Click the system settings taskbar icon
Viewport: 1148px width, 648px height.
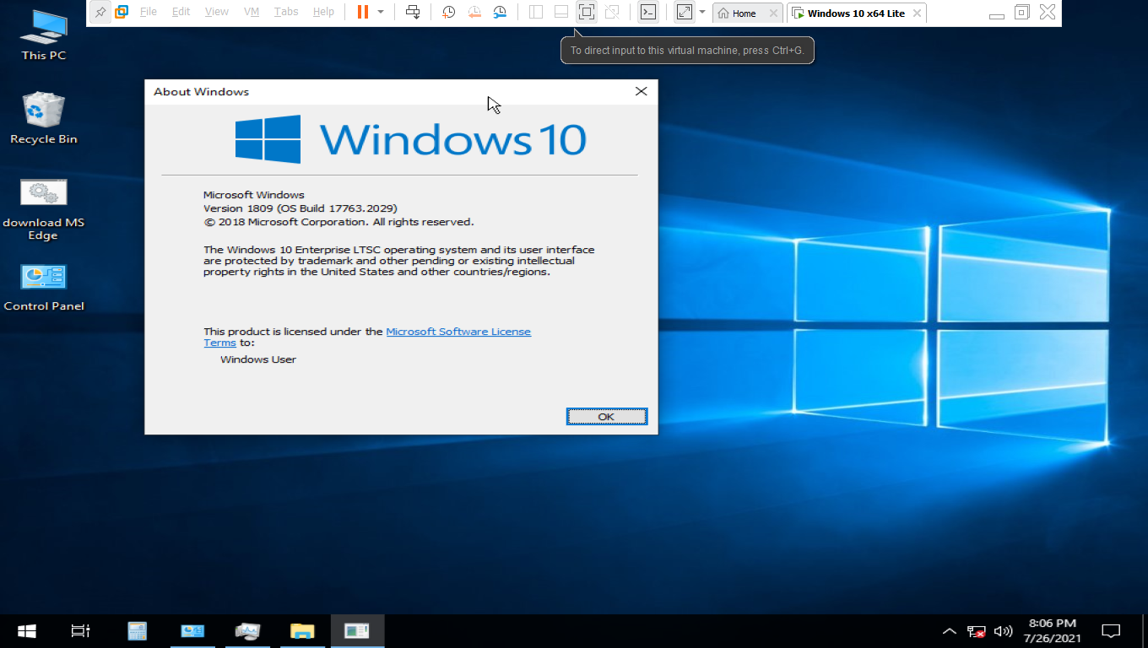coord(247,631)
